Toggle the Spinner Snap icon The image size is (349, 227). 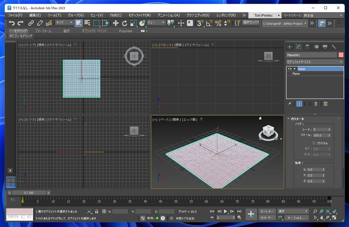tap(227, 23)
